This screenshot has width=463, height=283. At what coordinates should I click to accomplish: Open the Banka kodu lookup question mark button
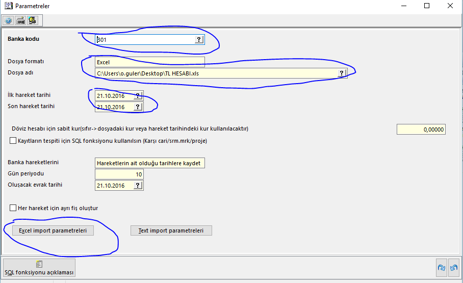199,40
